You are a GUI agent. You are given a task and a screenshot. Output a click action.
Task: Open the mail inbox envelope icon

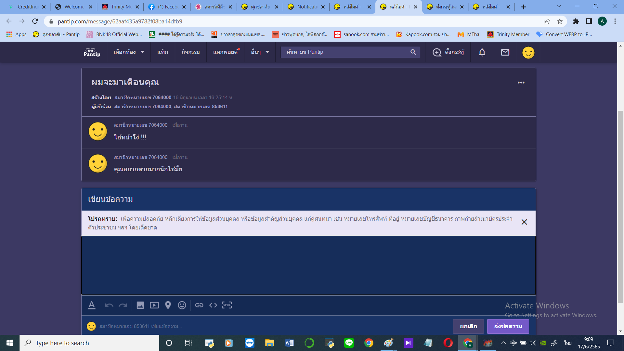pos(505,52)
